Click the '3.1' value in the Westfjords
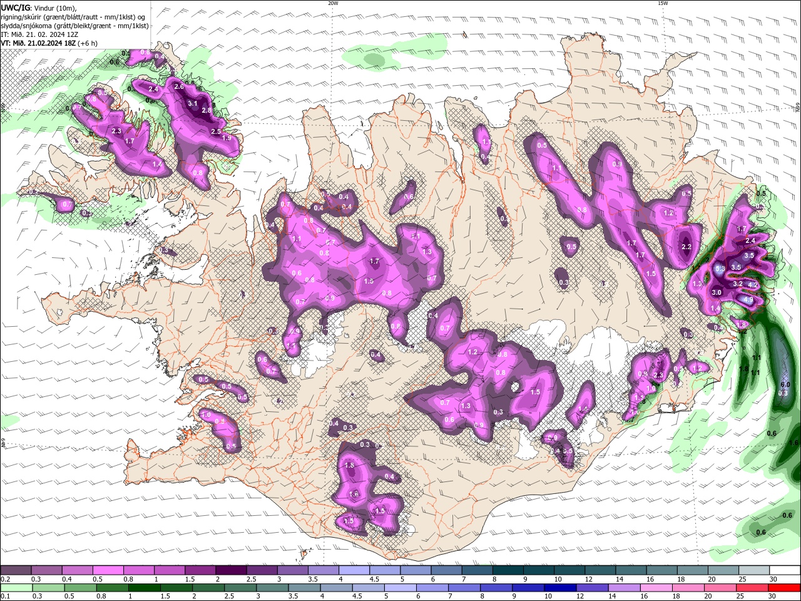The image size is (801, 601). [x=193, y=104]
